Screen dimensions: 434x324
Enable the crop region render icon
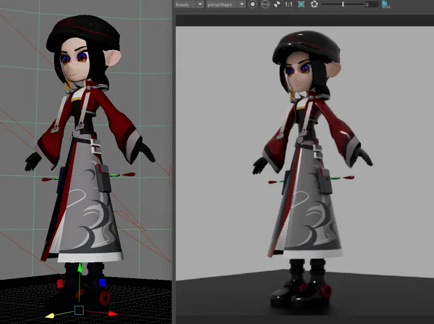[x=301, y=4]
